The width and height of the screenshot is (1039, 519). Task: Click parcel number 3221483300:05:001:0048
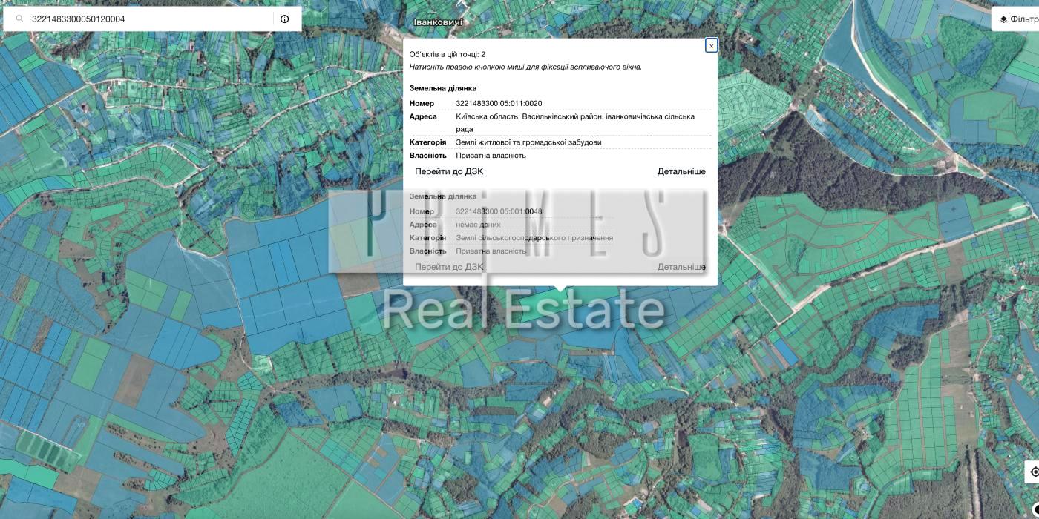499,211
